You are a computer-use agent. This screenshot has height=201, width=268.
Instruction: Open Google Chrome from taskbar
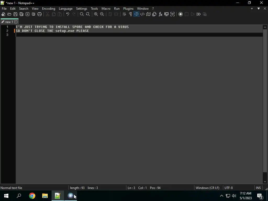[32, 196]
